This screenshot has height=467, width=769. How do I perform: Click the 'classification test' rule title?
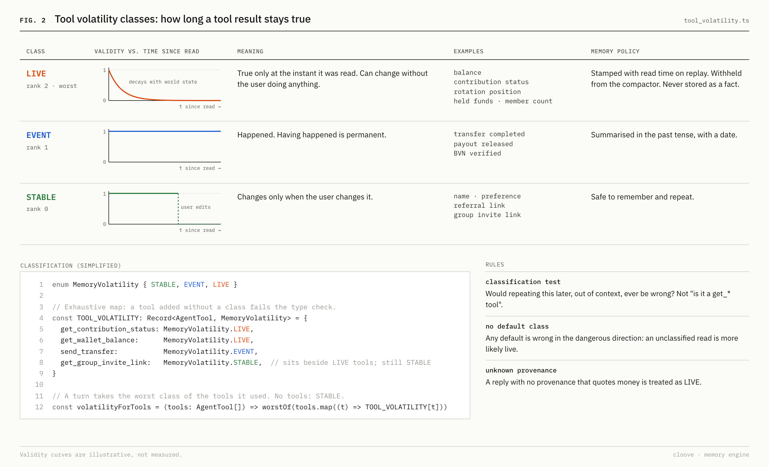[x=523, y=282]
